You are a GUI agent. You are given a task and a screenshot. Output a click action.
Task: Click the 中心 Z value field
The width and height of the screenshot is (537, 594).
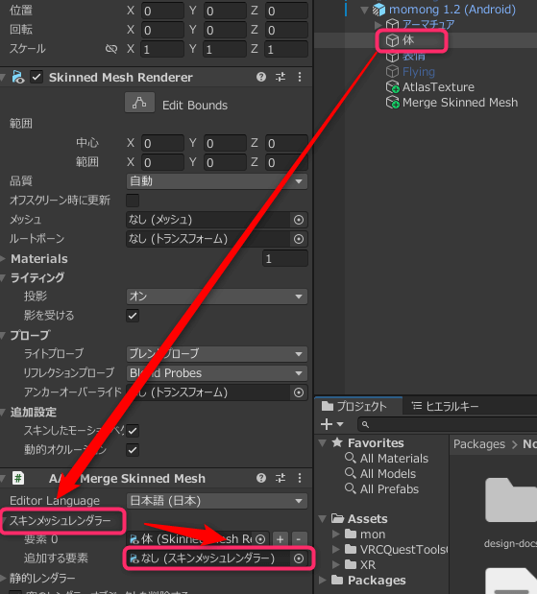tap(286, 143)
